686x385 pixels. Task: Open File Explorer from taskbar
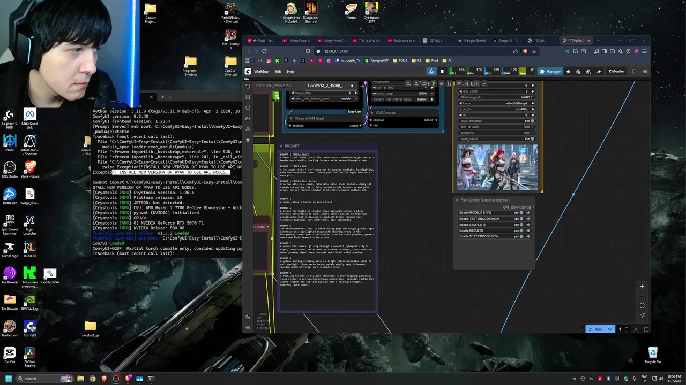coord(80,379)
